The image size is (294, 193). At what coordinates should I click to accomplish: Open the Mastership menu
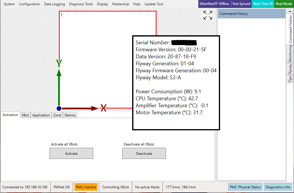(121, 4)
